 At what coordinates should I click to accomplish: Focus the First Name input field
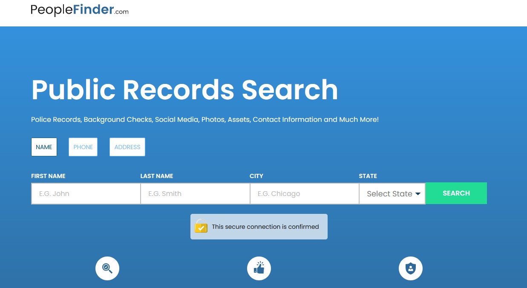pyautogui.click(x=86, y=194)
